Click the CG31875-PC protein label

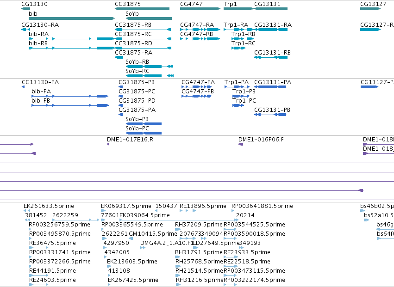[x=137, y=92]
